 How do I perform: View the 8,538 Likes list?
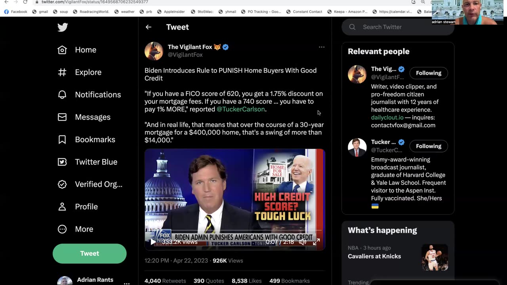[x=246, y=281]
